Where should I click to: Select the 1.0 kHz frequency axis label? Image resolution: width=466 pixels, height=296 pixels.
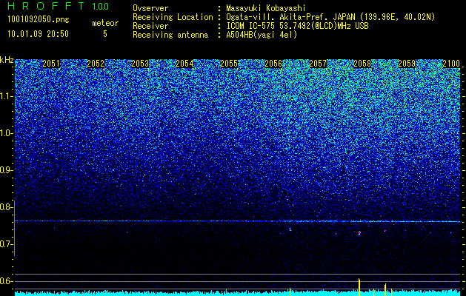tap(7, 133)
